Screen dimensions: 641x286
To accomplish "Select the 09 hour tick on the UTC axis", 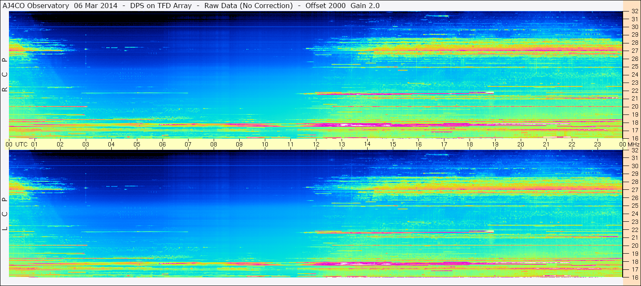I will 239,144.
